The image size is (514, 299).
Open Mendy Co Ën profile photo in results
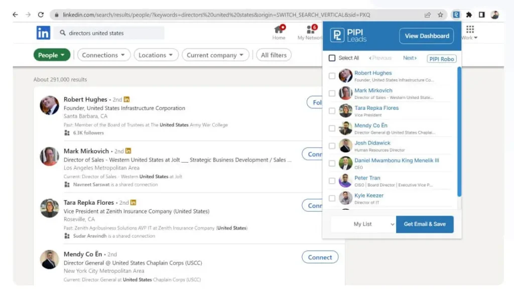[50, 260]
